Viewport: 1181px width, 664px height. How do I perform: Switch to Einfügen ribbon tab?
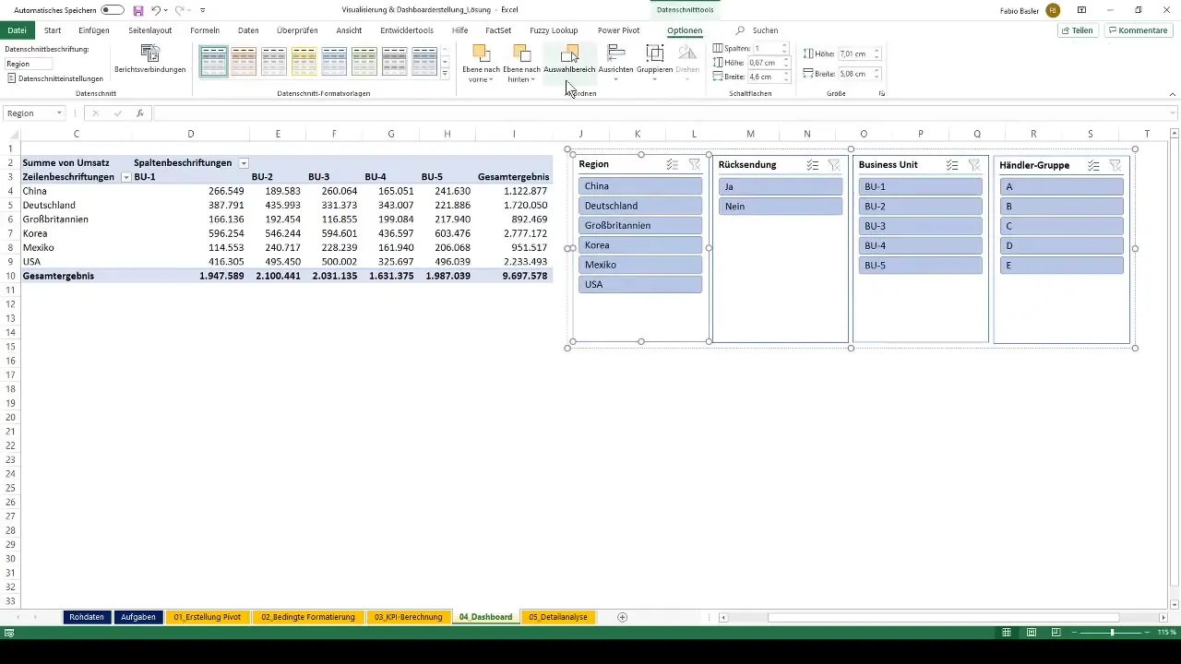point(94,30)
